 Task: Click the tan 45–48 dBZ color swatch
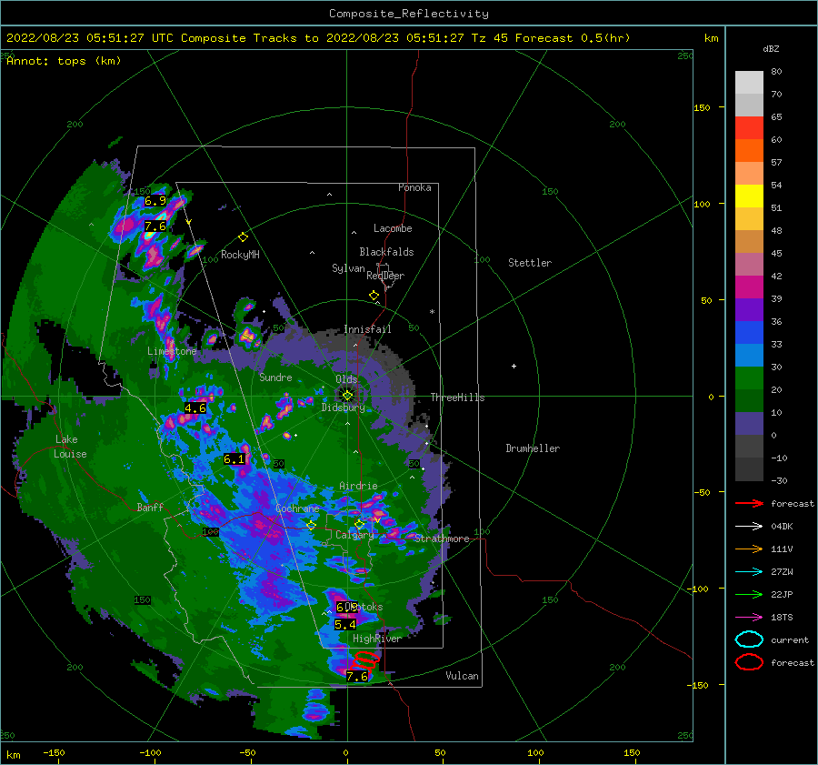(x=749, y=242)
